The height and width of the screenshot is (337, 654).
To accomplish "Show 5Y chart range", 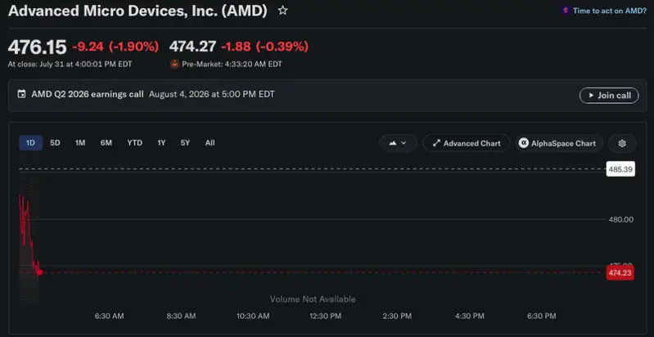I will tap(185, 143).
